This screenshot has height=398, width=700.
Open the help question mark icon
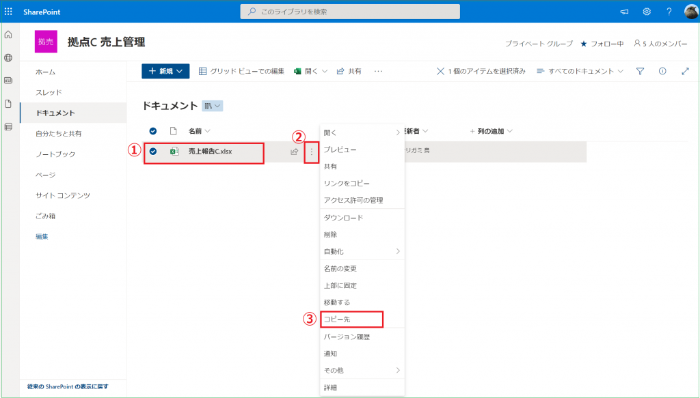pos(669,12)
